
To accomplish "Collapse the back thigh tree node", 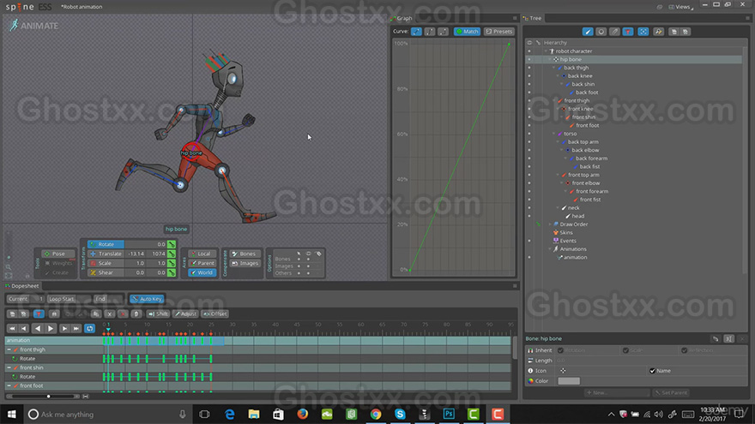I will tap(553, 68).
